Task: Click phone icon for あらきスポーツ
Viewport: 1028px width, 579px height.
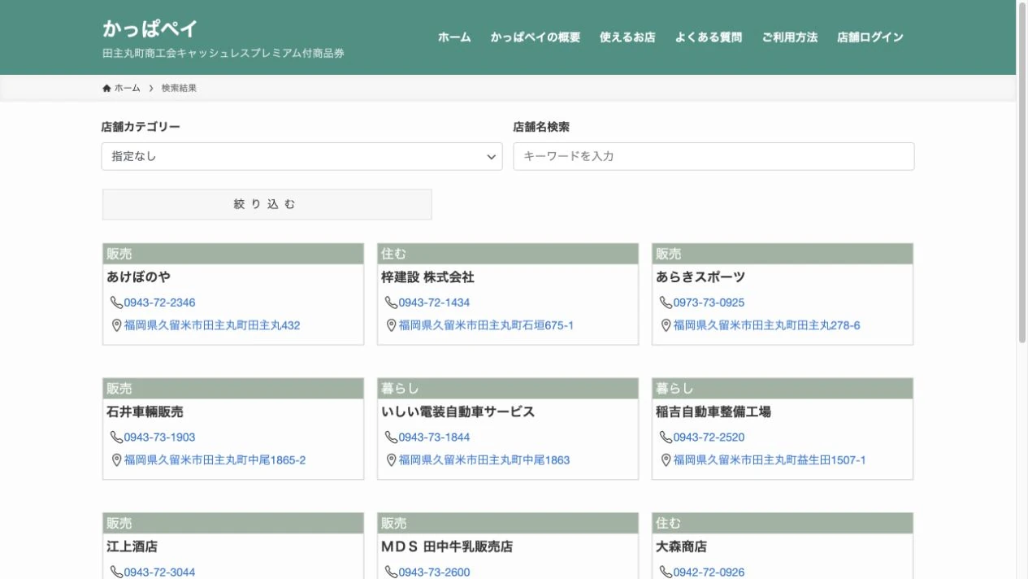Action: point(666,303)
